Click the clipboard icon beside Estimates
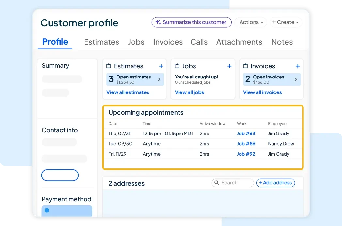The height and width of the screenshot is (226, 342). [x=109, y=66]
